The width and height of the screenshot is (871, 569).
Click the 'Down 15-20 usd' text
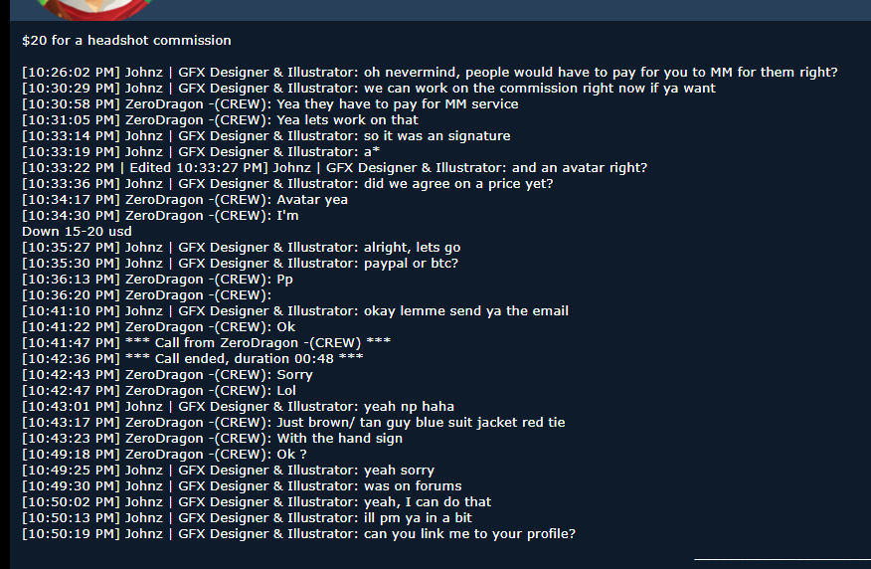[77, 232]
